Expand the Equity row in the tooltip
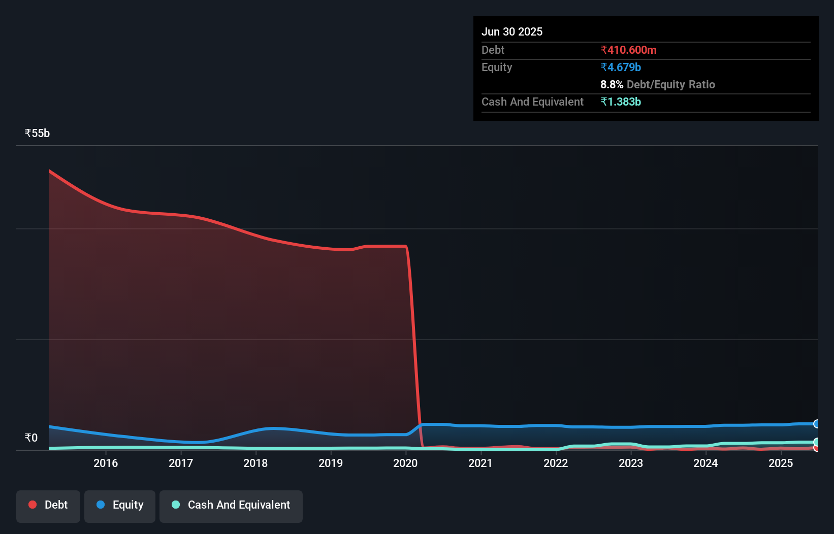Viewport: 834px width, 534px height. click(496, 67)
